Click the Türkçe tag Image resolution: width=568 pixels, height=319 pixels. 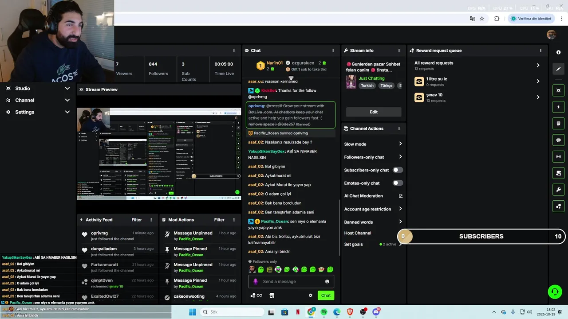(x=387, y=86)
